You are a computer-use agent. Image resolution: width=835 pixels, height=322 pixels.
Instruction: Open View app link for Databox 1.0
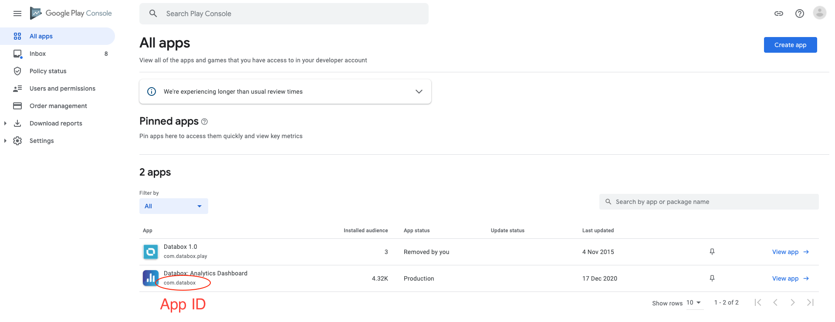pyautogui.click(x=790, y=252)
